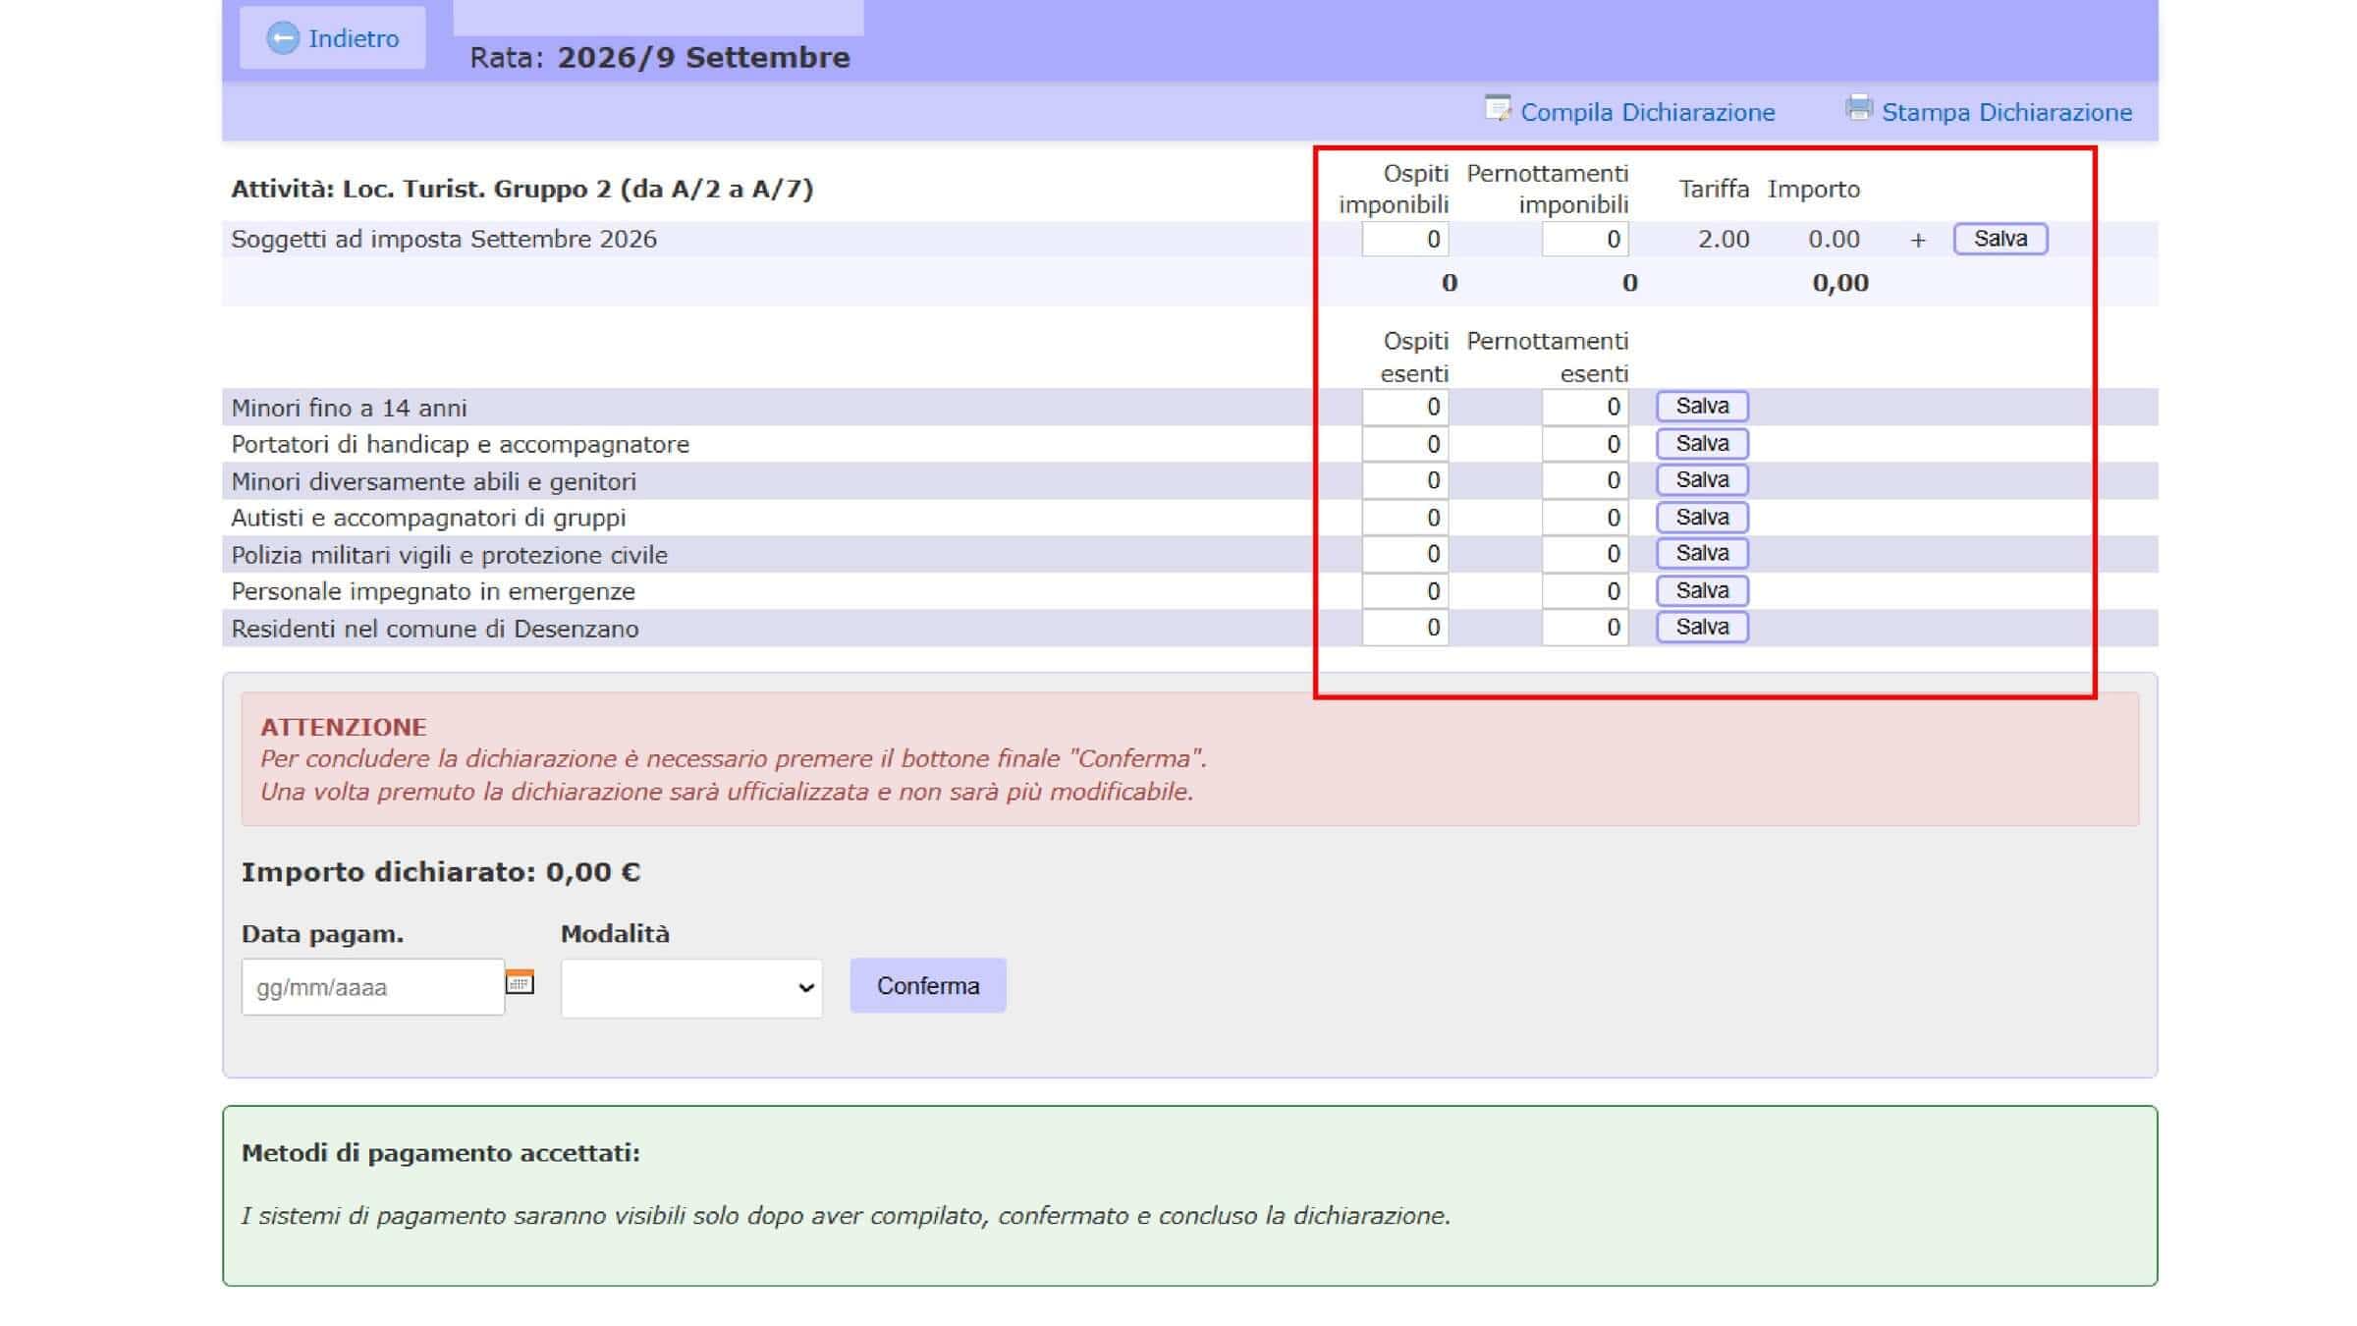The width and height of the screenshot is (2357, 1326).
Task: Click the Indietro back arrow icon
Action: click(x=283, y=38)
